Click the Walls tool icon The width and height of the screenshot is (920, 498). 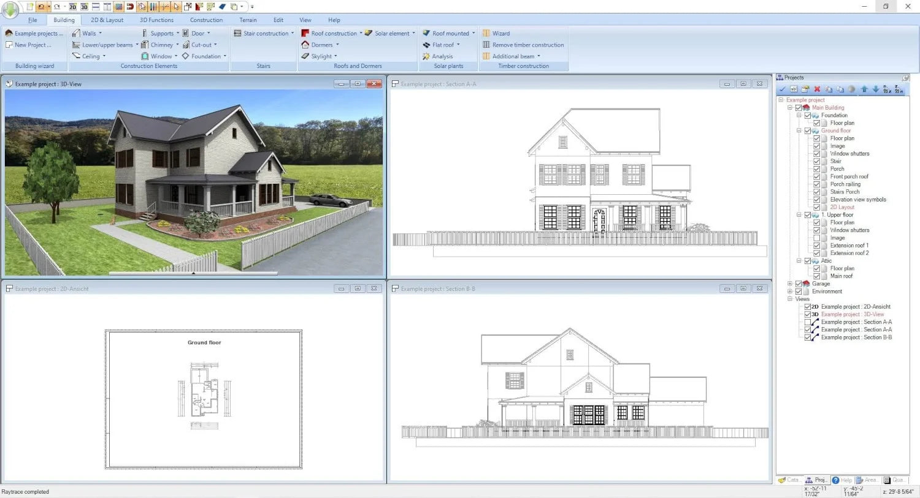tap(76, 33)
